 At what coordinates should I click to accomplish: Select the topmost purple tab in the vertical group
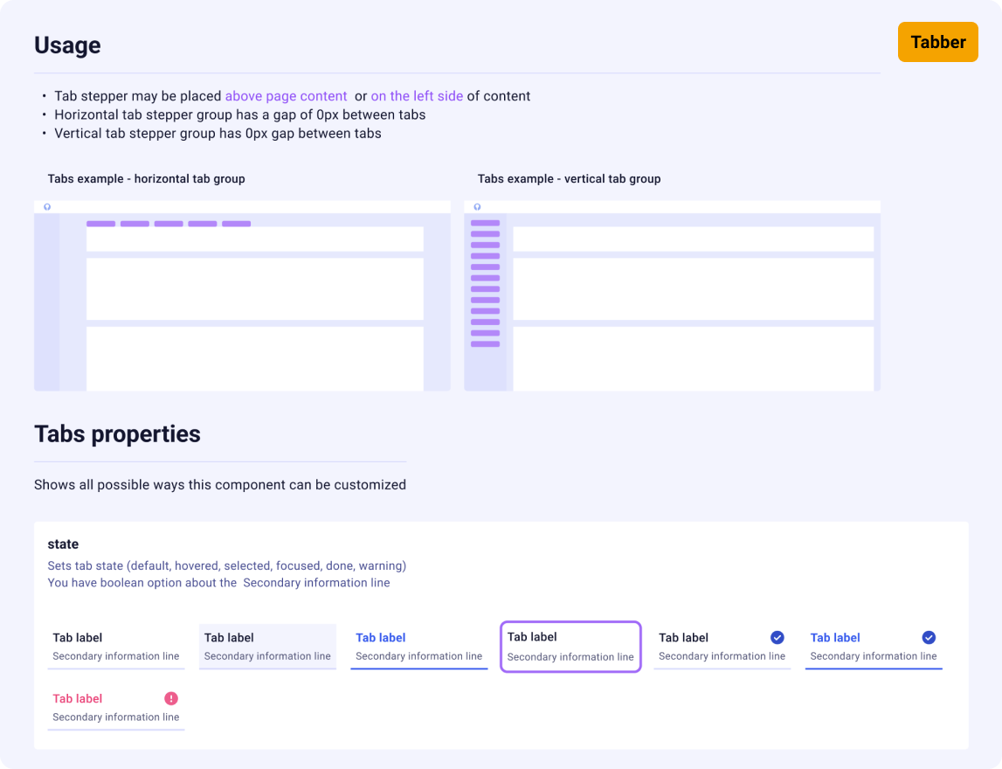coord(485,222)
